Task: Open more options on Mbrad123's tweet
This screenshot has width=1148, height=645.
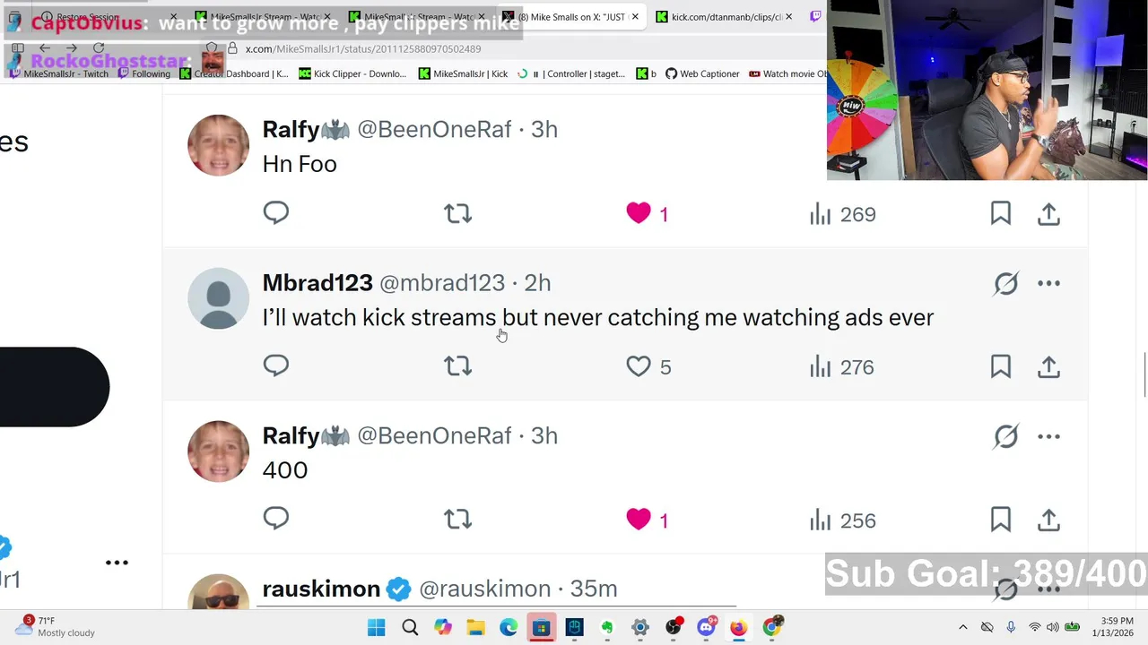Action: pos(1048,284)
